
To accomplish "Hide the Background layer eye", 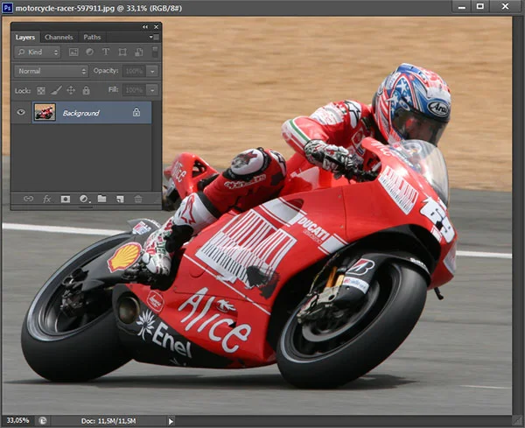I will tap(21, 112).
